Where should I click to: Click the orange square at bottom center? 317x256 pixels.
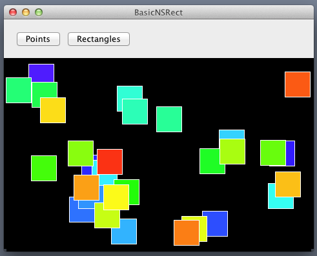[187, 233]
